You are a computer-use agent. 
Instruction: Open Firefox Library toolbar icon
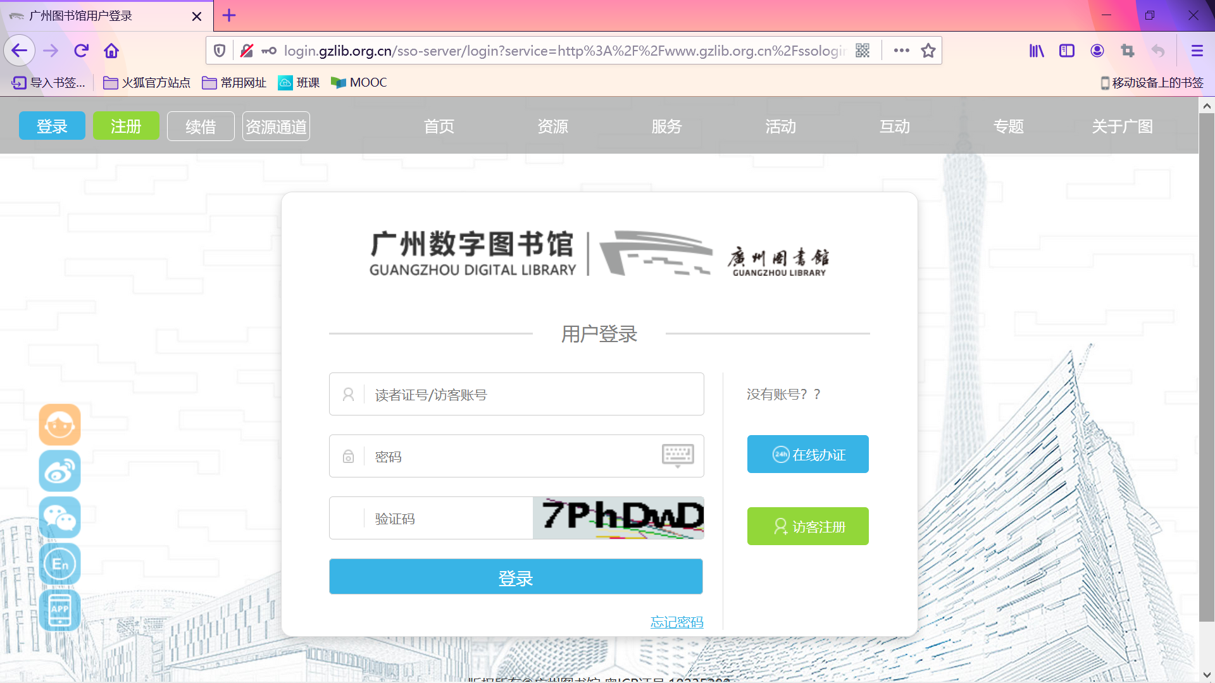click(1037, 51)
